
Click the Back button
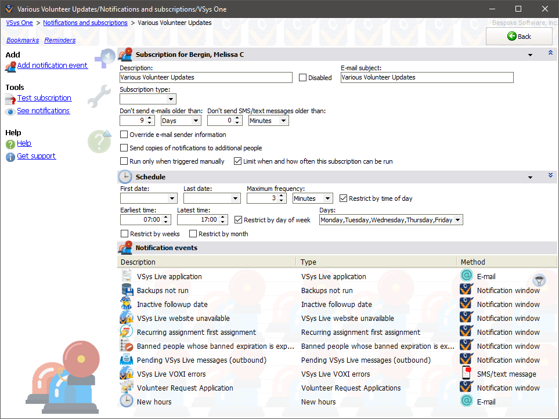click(x=519, y=36)
